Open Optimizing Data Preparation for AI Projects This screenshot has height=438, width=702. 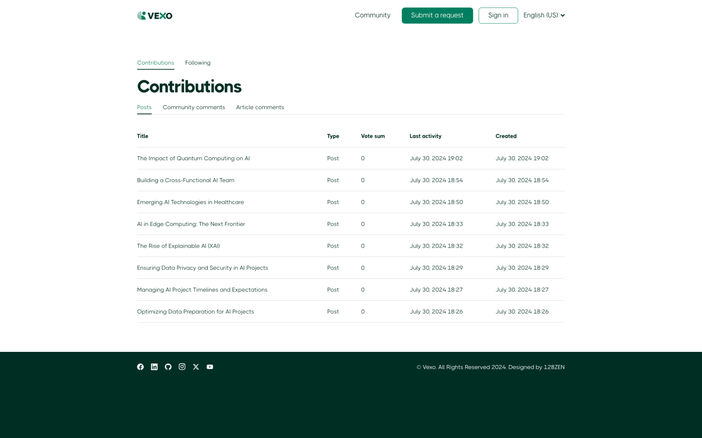tap(195, 312)
